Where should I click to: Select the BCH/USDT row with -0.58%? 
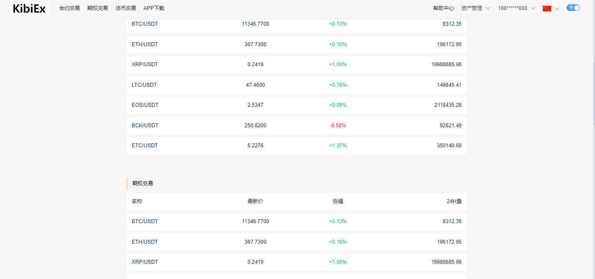click(x=296, y=126)
